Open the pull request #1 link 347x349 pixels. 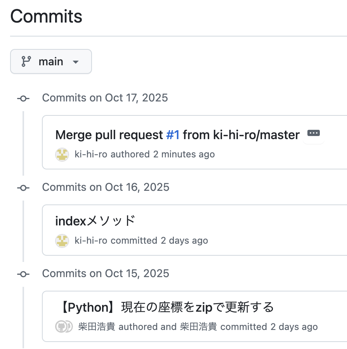pyautogui.click(x=173, y=135)
